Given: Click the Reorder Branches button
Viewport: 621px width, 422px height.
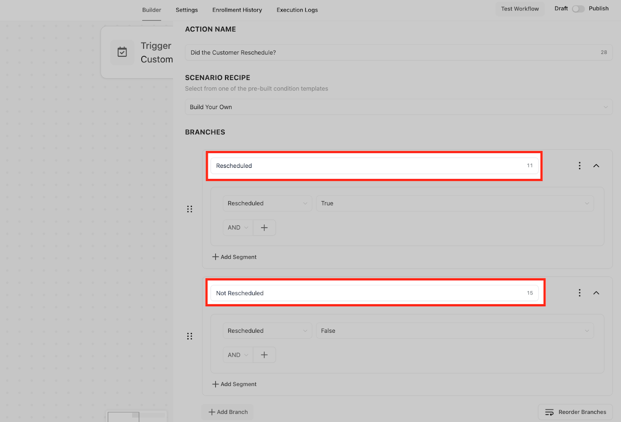Looking at the screenshot, I should (575, 412).
